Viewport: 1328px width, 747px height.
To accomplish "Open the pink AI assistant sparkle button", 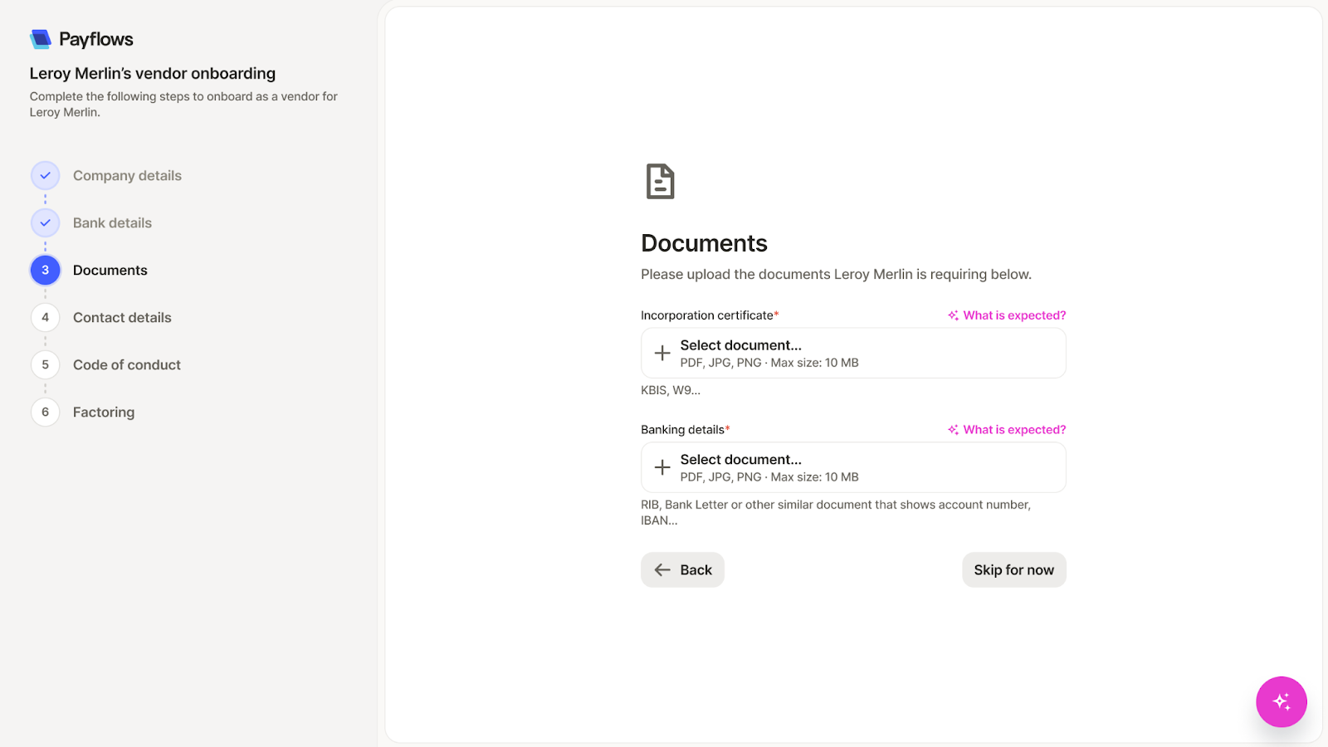I will coord(1281,701).
